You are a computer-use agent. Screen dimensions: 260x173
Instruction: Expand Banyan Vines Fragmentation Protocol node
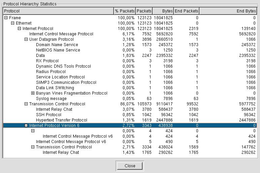(33, 93)
